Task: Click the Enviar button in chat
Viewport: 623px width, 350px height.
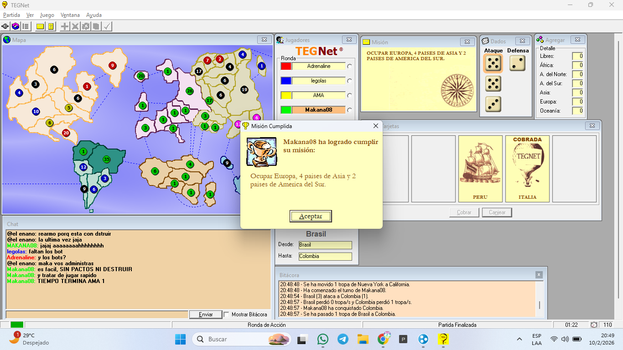Action: (x=206, y=314)
